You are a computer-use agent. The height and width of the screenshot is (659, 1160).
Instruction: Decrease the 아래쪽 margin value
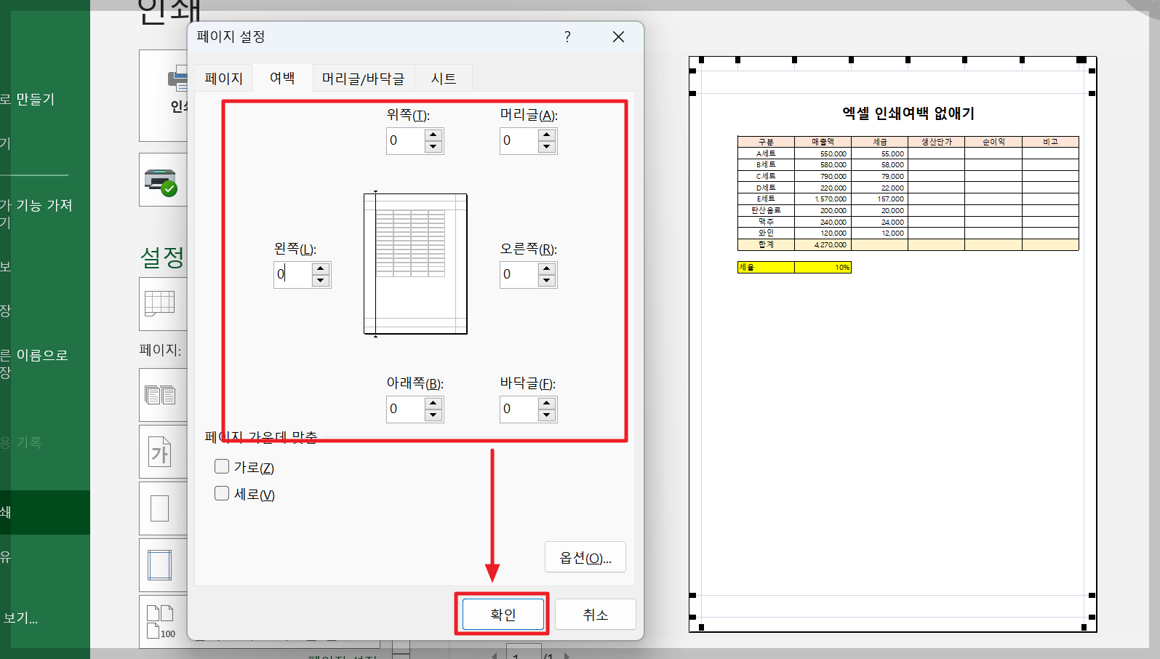[433, 416]
